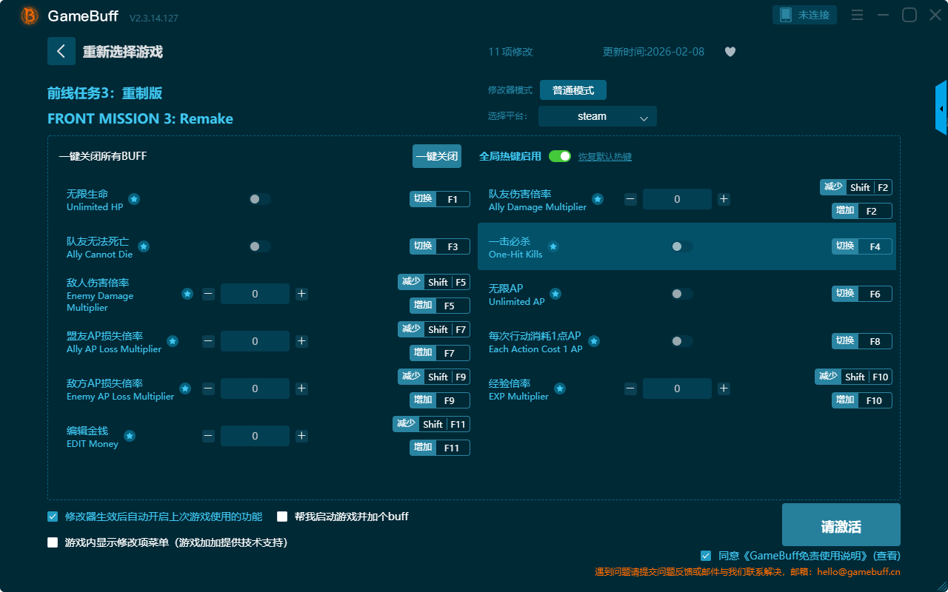The height and width of the screenshot is (592, 948).
Task: Toggle the Unlimited HP switch
Action: pyautogui.click(x=259, y=199)
